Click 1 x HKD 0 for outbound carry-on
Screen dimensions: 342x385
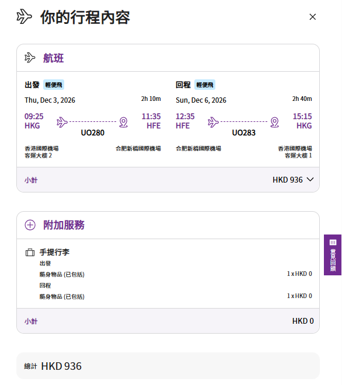[299, 274]
